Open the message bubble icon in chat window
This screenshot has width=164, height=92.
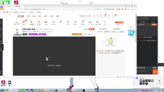pos(144,19)
